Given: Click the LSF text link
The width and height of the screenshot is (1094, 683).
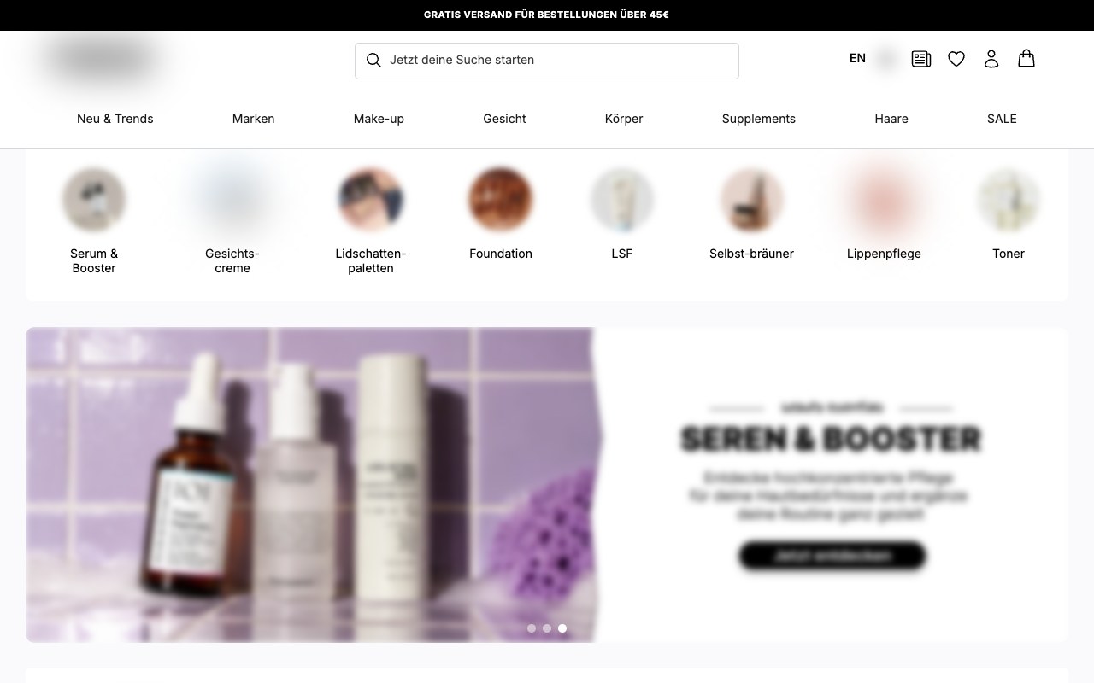Looking at the screenshot, I should pyautogui.click(x=622, y=254).
